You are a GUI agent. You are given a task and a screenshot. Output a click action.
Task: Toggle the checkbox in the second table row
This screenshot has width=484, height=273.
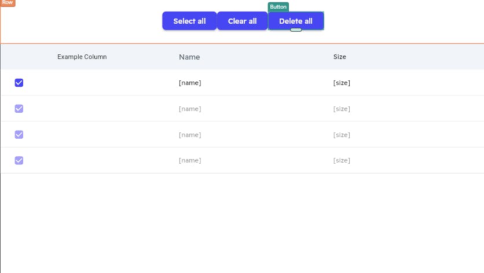coord(19,109)
